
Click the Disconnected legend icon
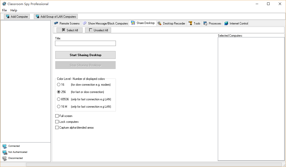click(5, 158)
